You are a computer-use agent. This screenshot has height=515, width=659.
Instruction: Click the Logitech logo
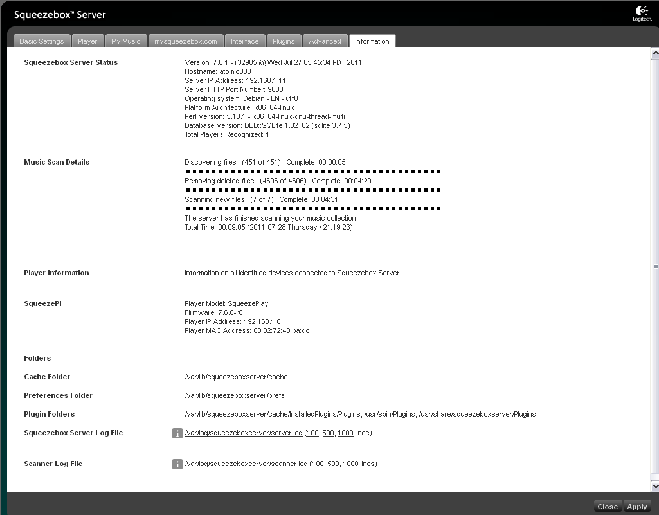(x=642, y=14)
